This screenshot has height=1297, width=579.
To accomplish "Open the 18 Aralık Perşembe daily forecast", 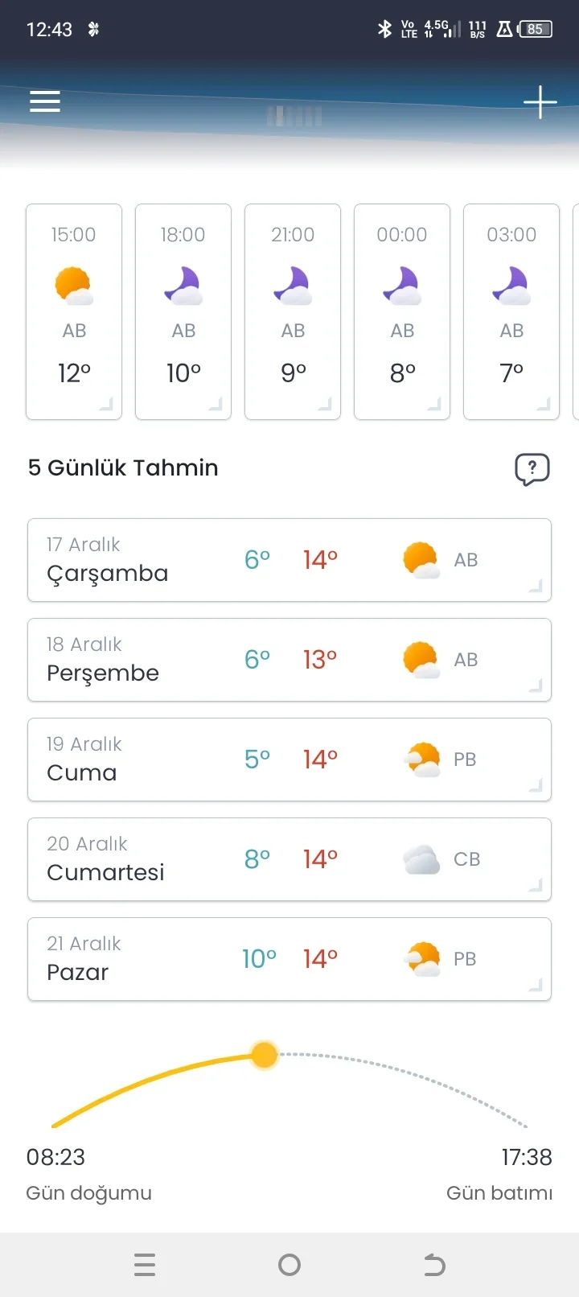I will pos(289,660).
